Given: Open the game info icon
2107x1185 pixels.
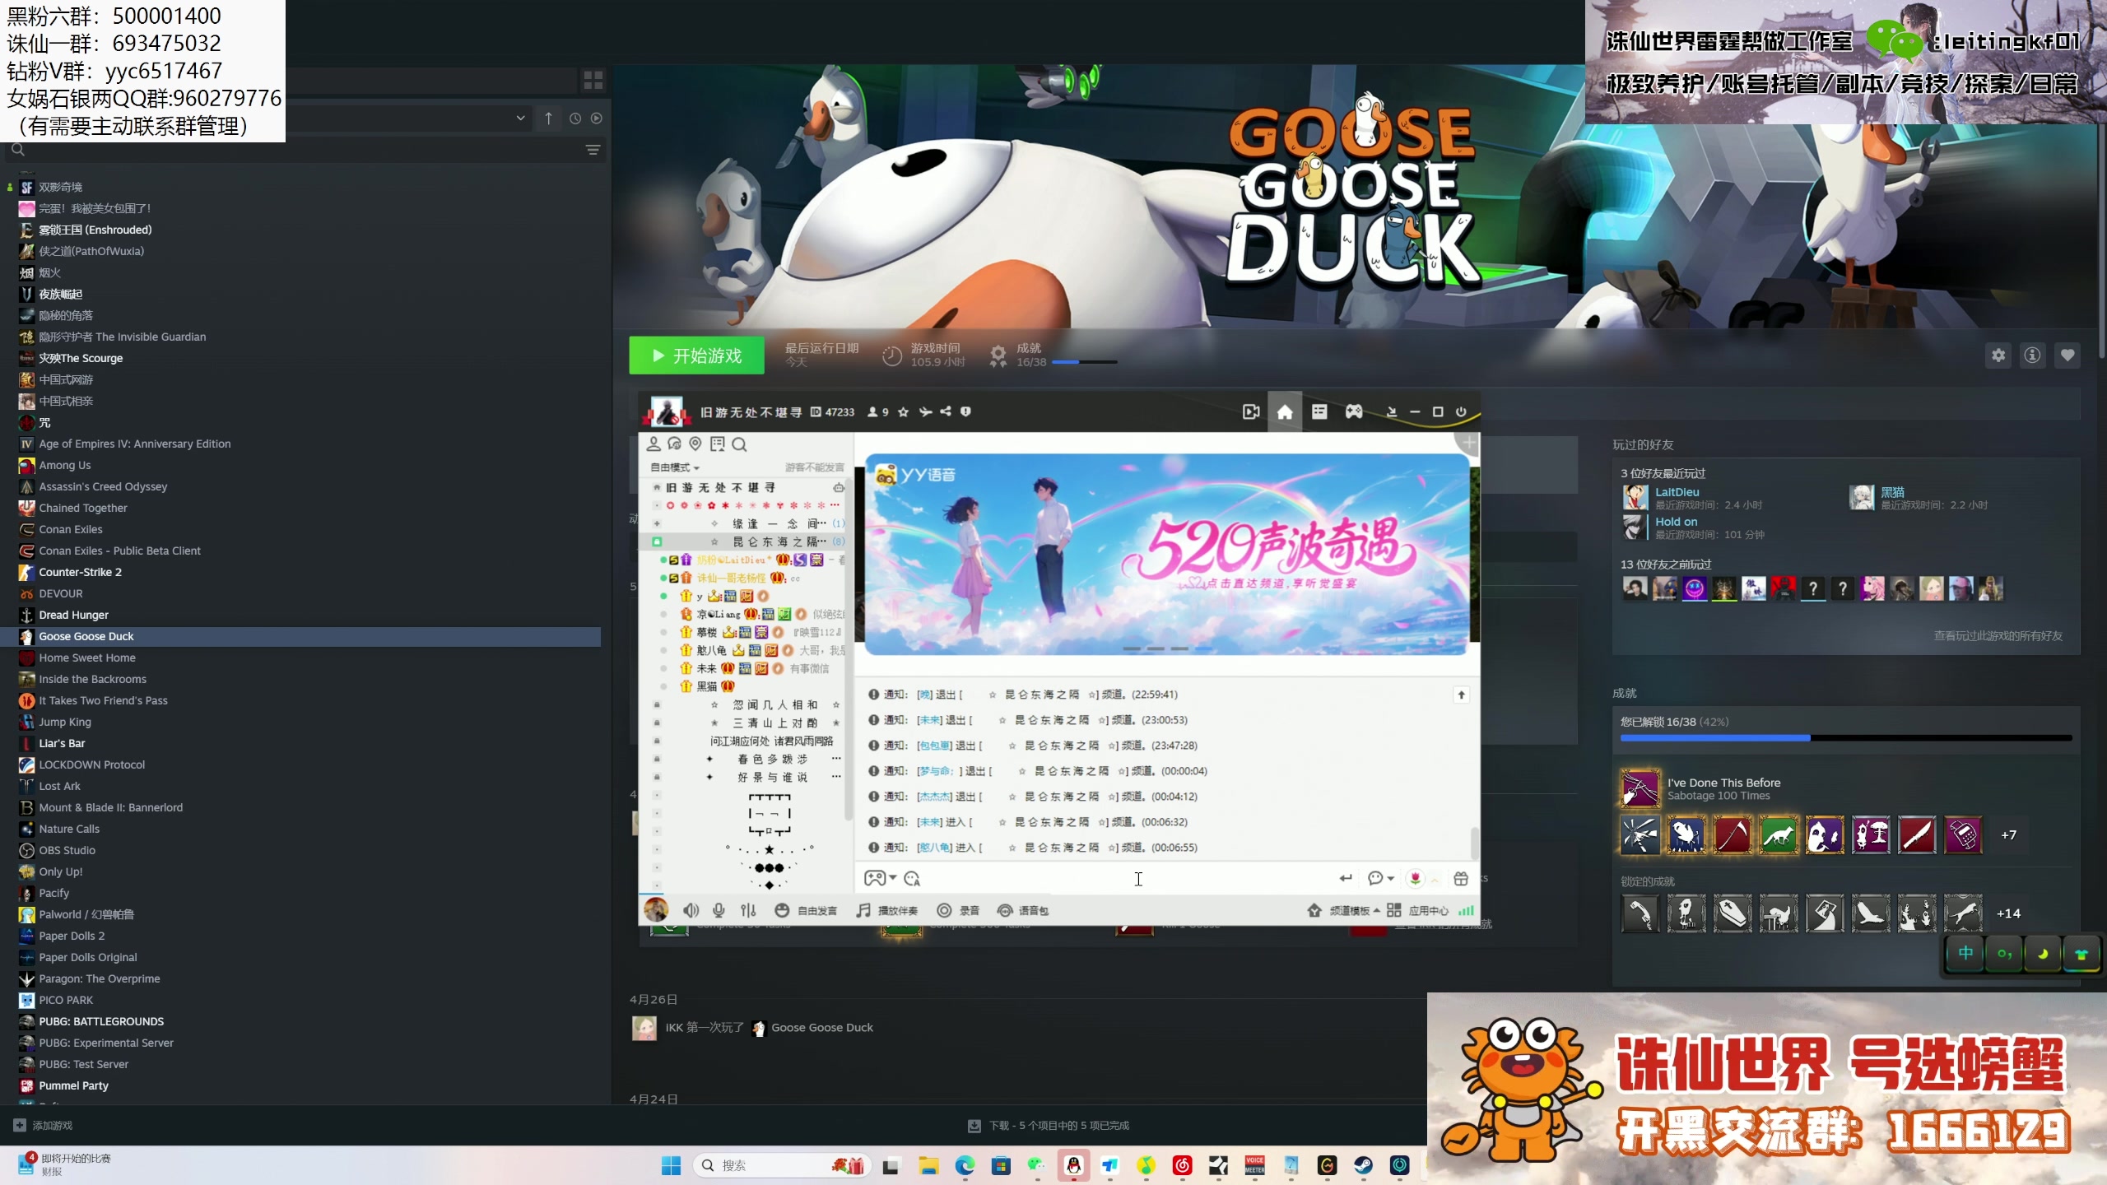Looking at the screenshot, I should tap(2033, 355).
